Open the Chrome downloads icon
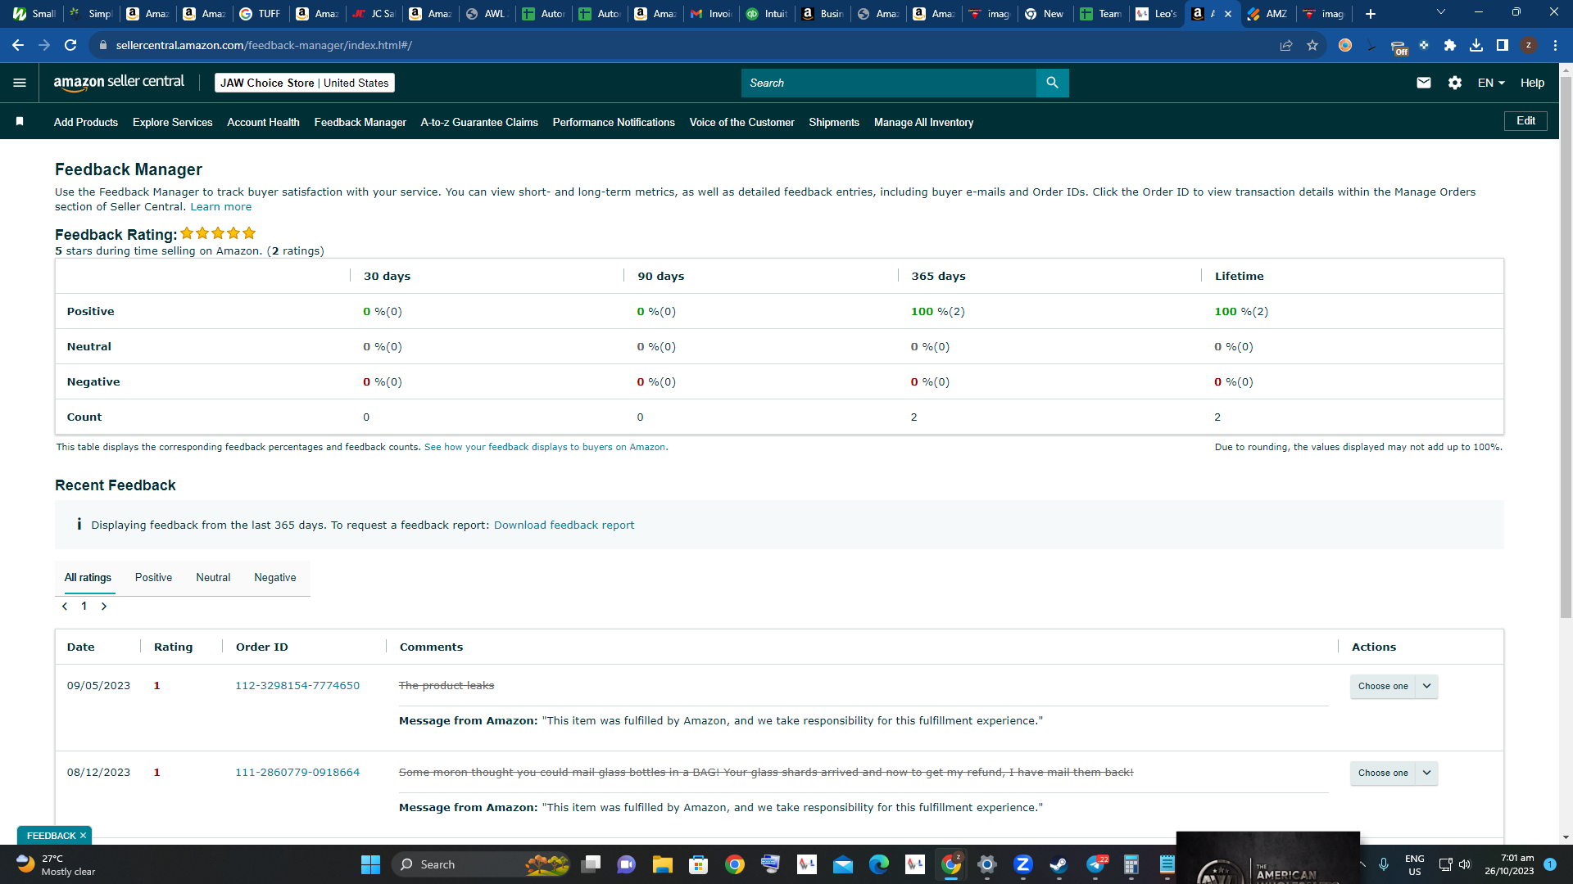1573x884 pixels. tap(1476, 45)
